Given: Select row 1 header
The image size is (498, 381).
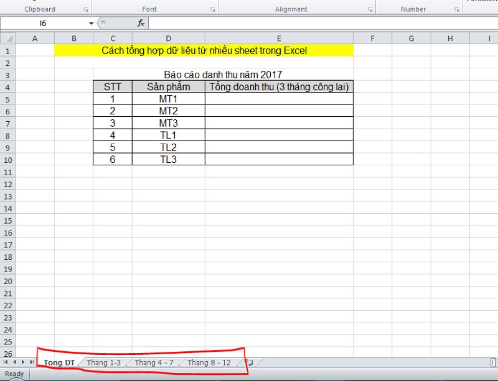Looking at the screenshot, I should (8, 51).
